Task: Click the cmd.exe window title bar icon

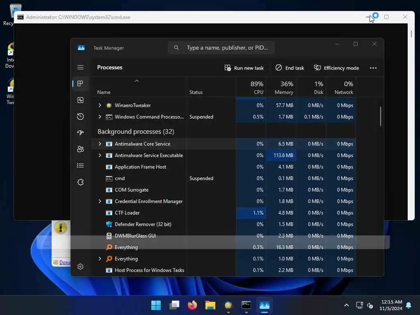Action: [x=21, y=17]
